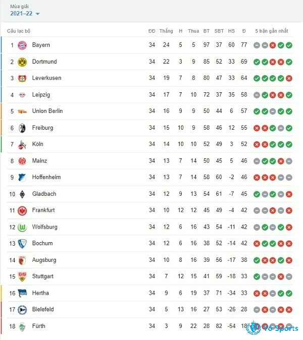Click the HS column header

231,31
